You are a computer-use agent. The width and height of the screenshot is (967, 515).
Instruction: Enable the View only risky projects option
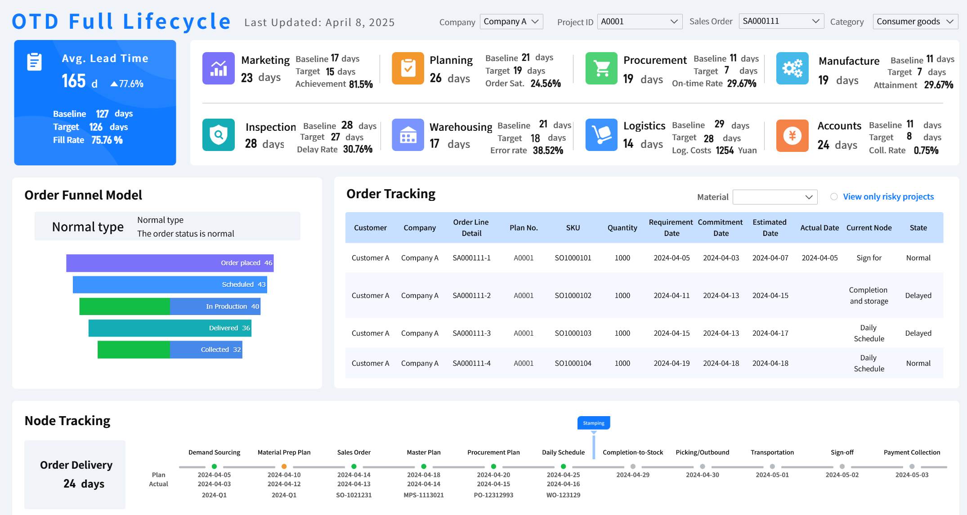click(834, 196)
